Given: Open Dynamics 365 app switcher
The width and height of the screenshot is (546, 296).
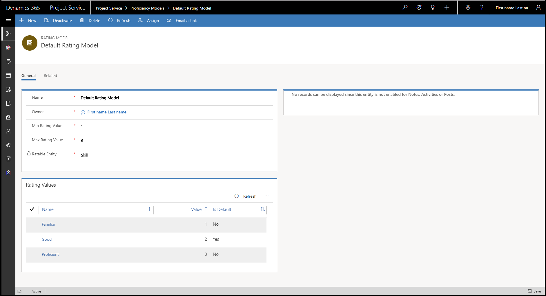Looking at the screenshot, I should (x=23, y=8).
